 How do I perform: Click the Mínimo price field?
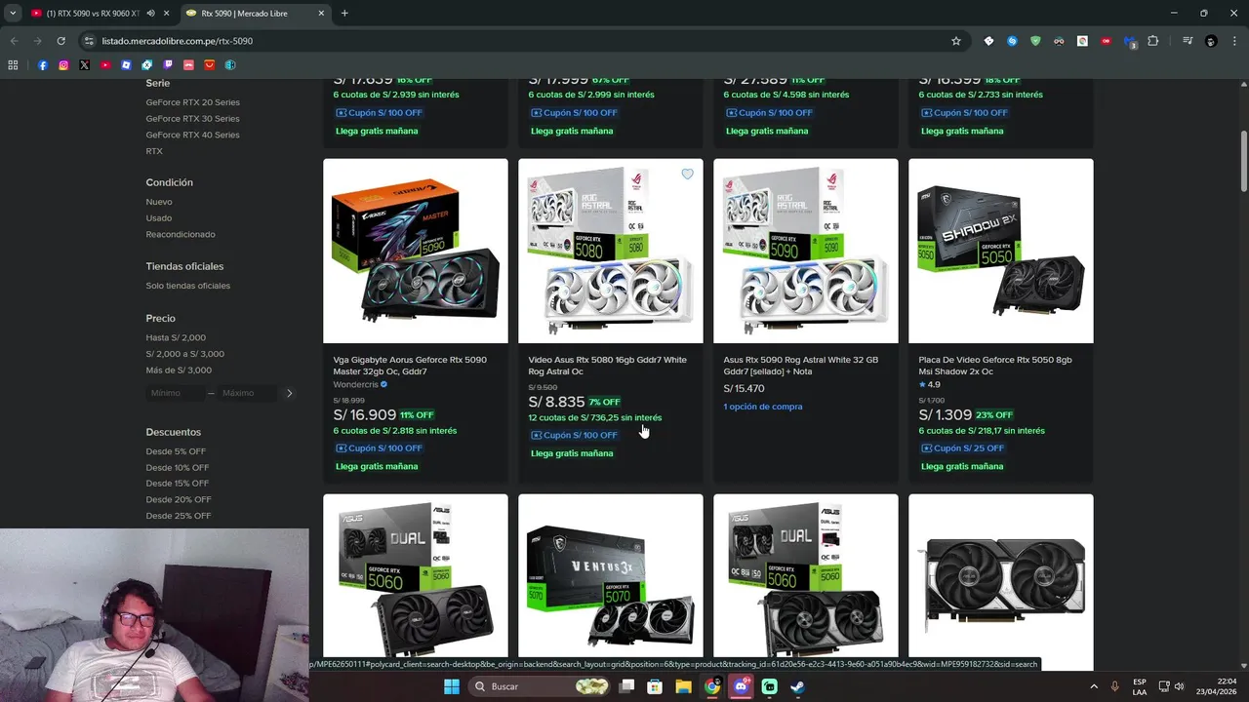[x=175, y=393]
